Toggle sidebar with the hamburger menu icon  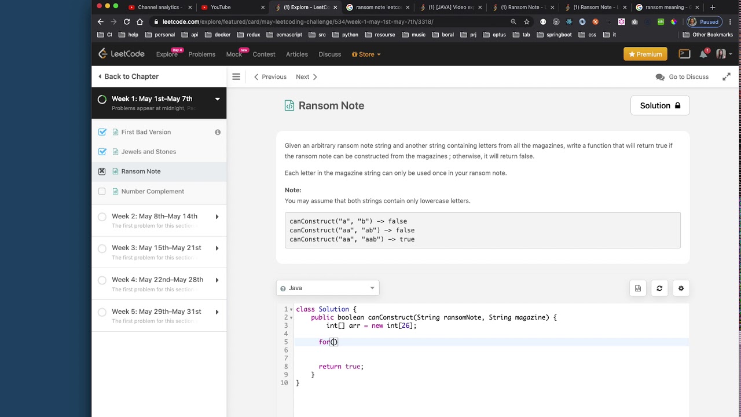point(236,76)
